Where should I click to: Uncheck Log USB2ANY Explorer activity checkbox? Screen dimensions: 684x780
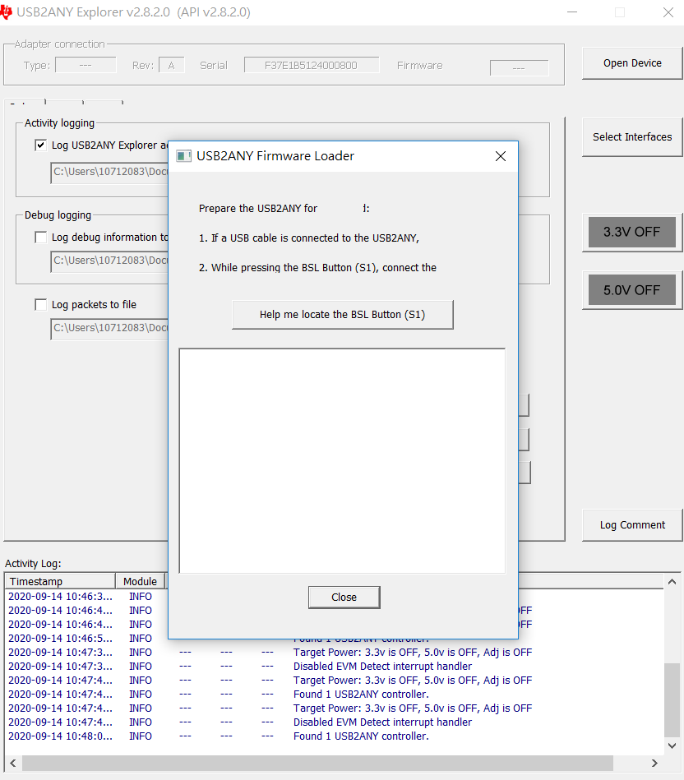pos(41,145)
